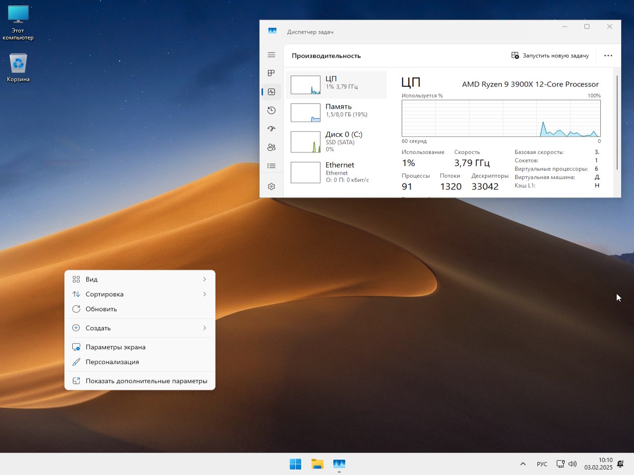Open the Users page icon
This screenshot has width=634, height=475.
271,147
